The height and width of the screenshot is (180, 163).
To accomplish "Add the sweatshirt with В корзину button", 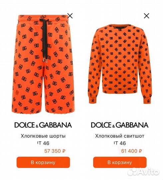I will [x=120, y=162].
